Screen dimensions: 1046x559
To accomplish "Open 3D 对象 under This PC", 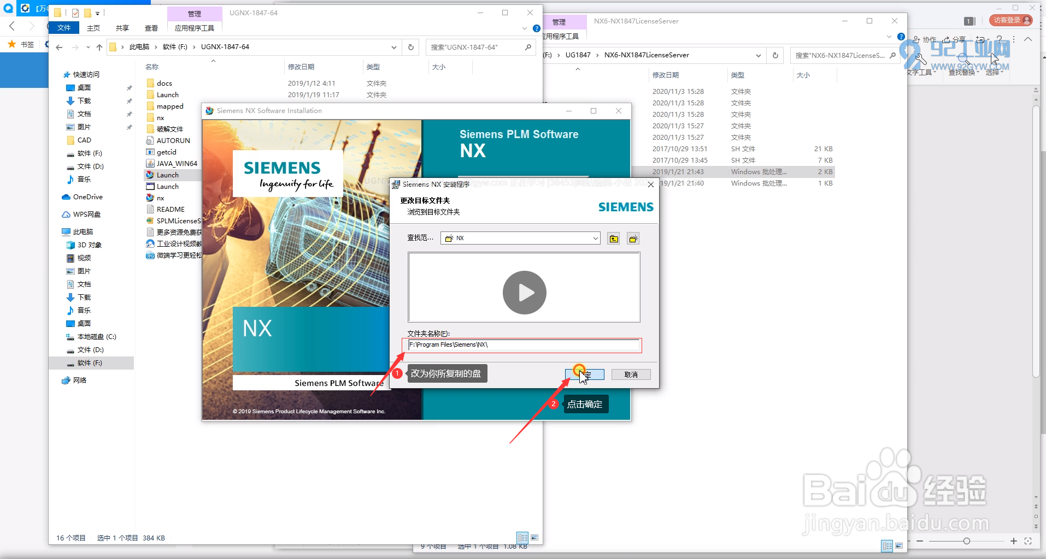I will pyautogui.click(x=89, y=245).
